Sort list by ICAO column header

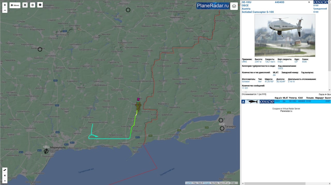(x=300, y=98)
